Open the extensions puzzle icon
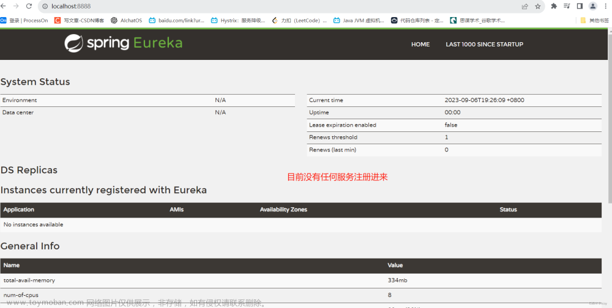This screenshot has width=612, height=308. point(554,6)
